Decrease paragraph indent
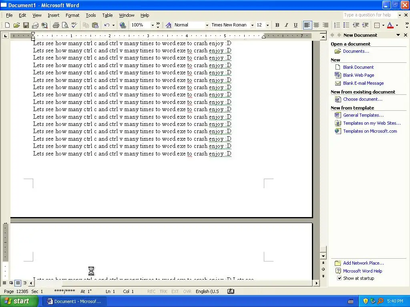 356,25
